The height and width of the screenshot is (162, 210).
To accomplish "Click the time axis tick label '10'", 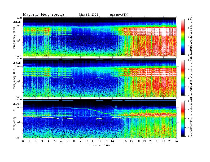I will 87,141.
